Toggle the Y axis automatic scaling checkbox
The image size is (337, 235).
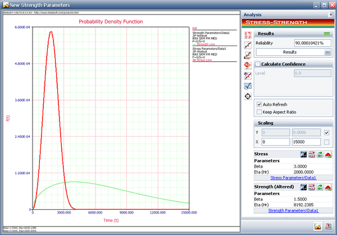tap(327, 133)
